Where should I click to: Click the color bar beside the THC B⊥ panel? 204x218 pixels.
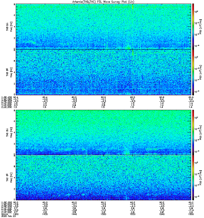tap(193, 132)
